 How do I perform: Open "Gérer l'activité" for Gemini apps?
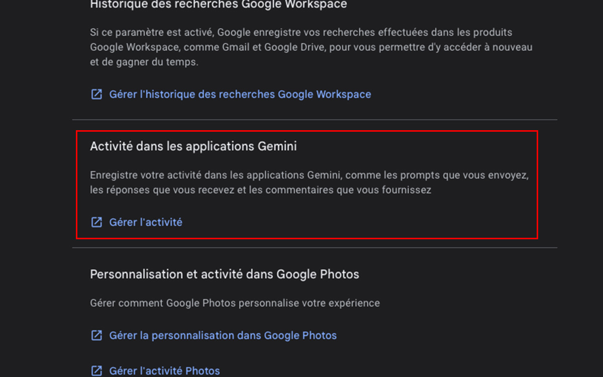point(146,222)
